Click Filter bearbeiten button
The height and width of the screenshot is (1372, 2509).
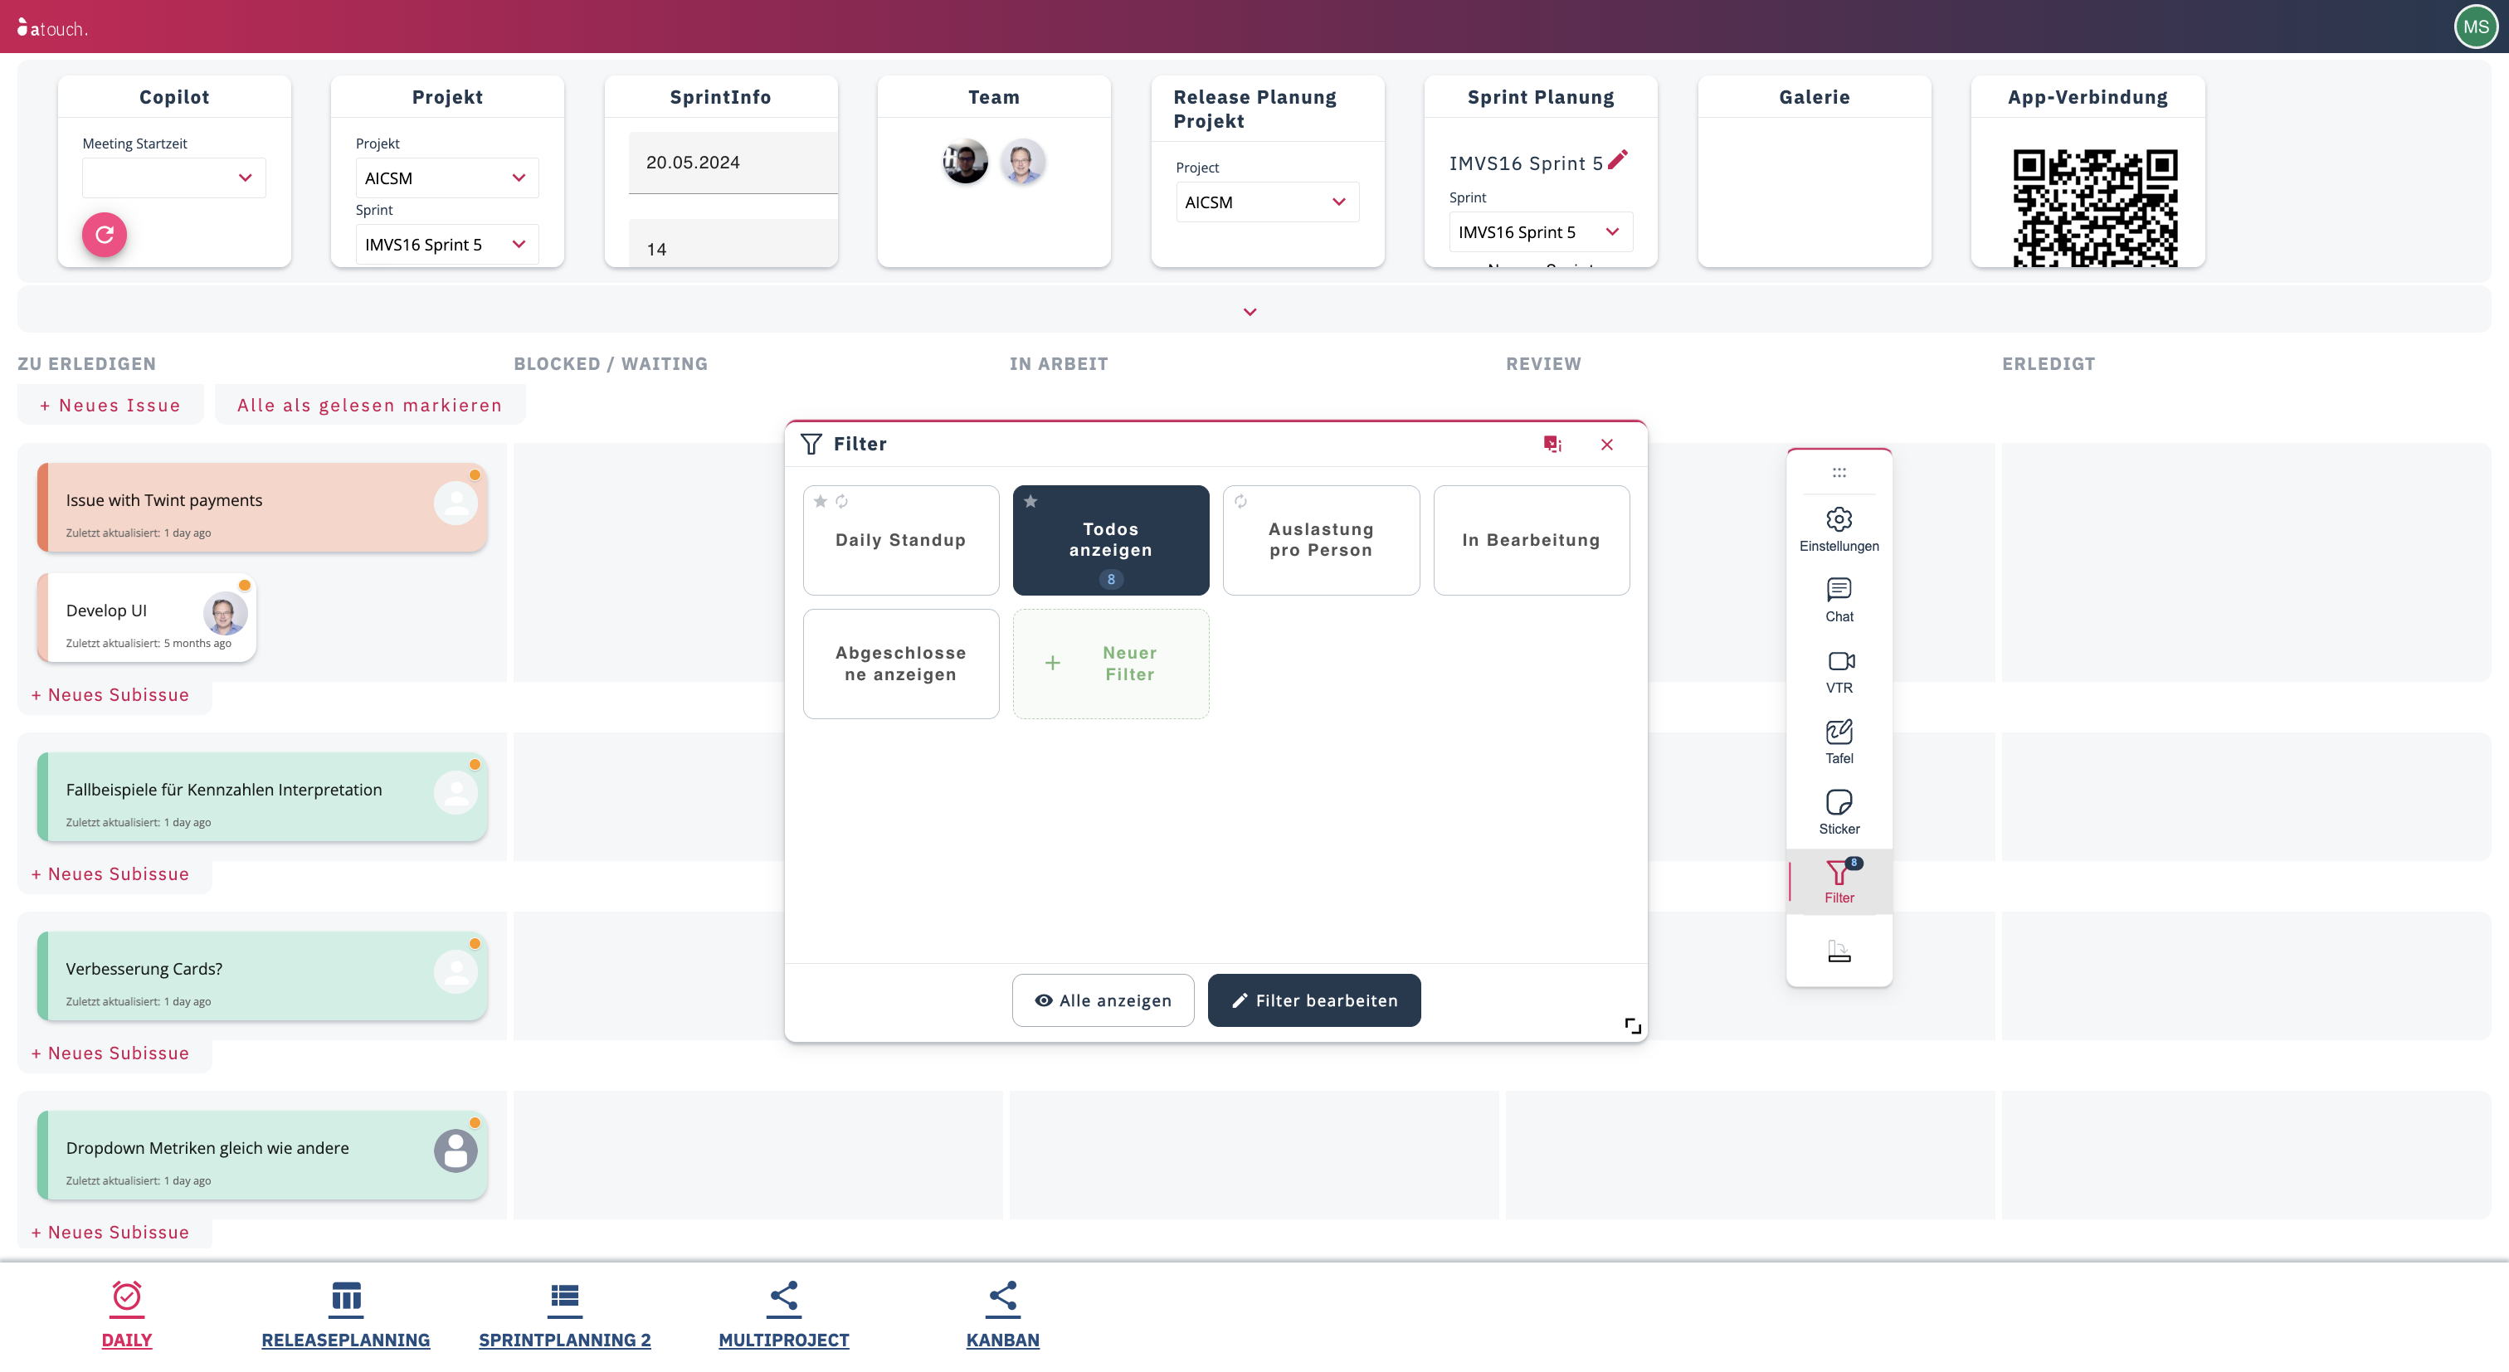[1314, 1000]
